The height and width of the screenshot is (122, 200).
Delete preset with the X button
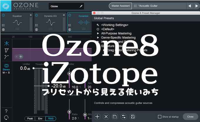106,117
